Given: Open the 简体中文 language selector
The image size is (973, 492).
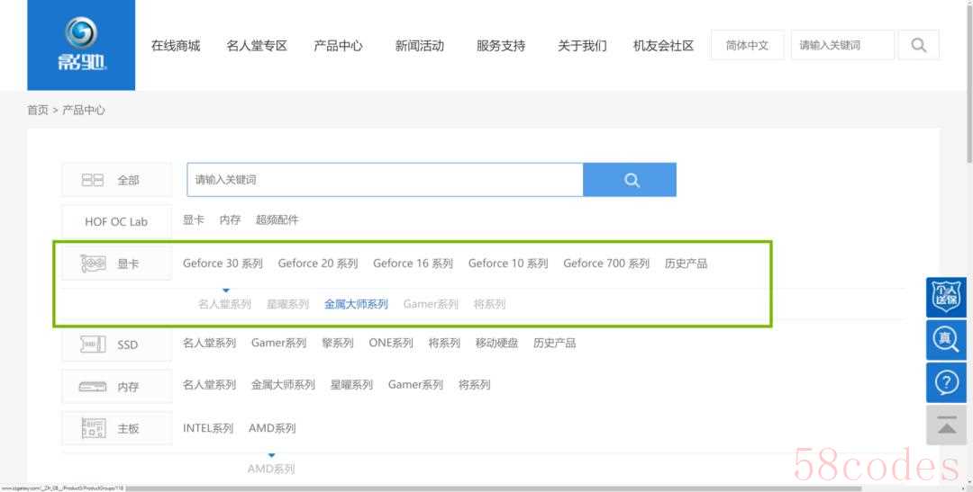Looking at the screenshot, I should [x=747, y=45].
